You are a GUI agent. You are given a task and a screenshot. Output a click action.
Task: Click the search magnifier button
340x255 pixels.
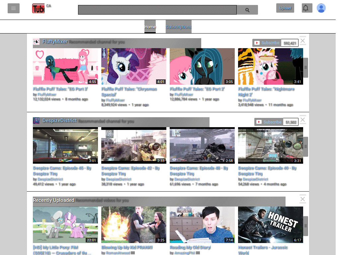[x=247, y=10]
